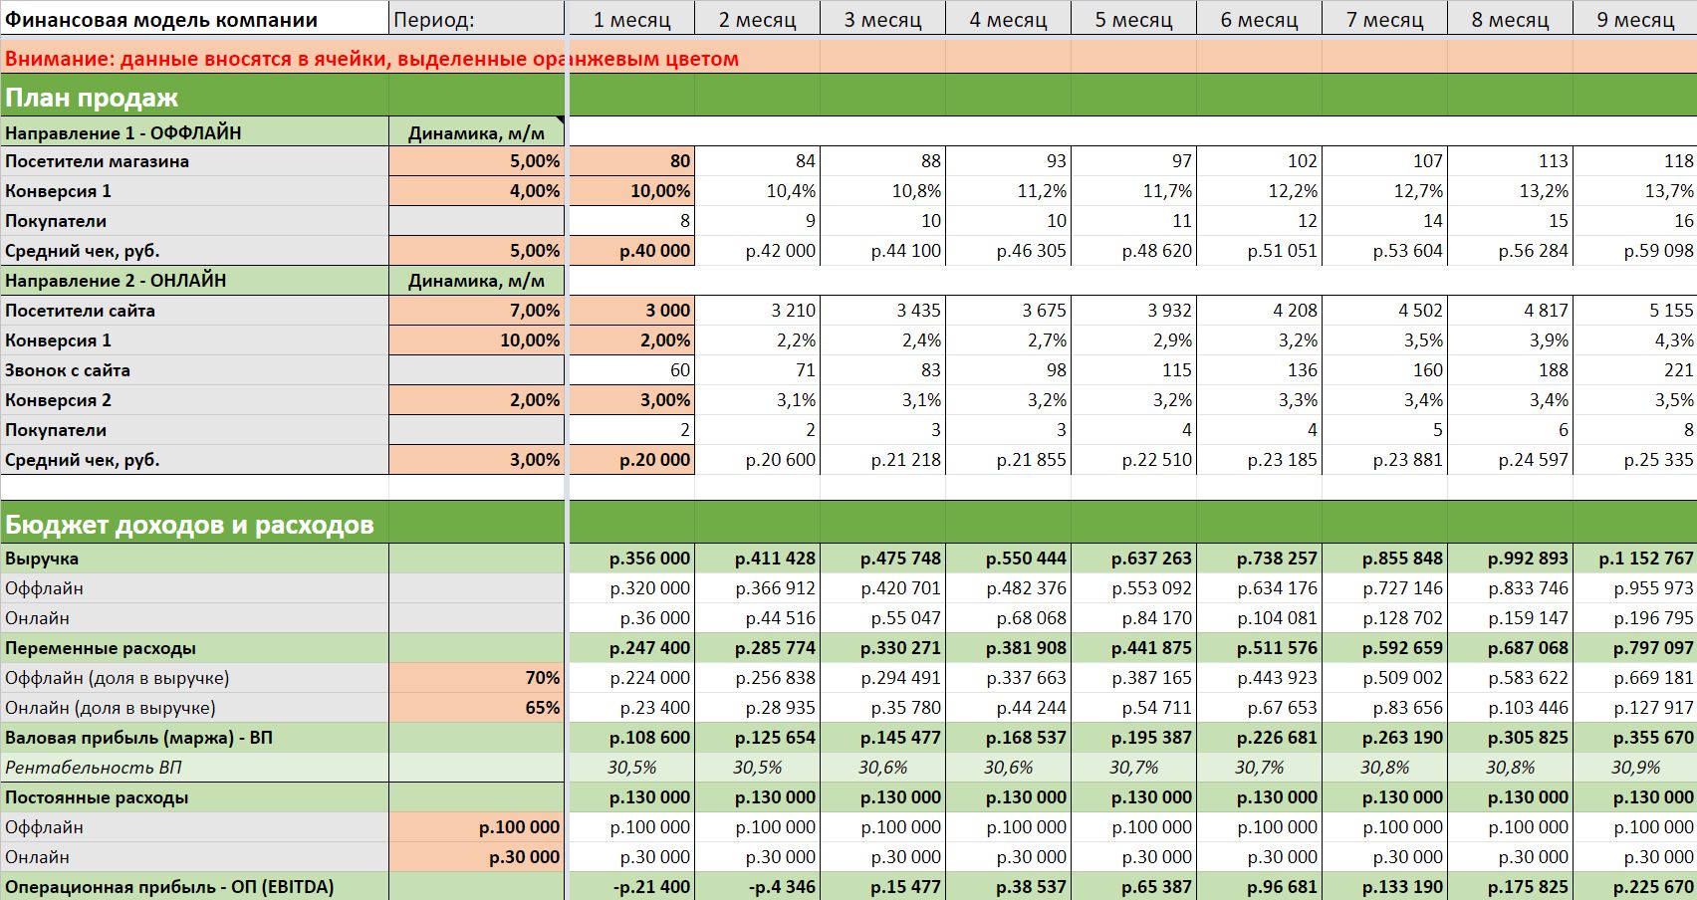
Task: Select margin month 9 cell 30,9%
Action: click(x=1635, y=768)
